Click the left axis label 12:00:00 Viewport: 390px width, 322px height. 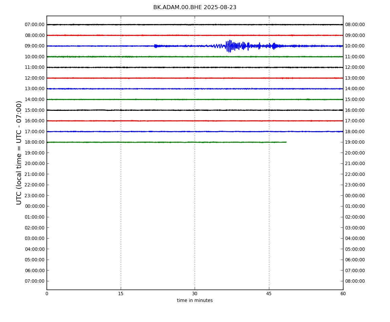[x=35, y=78]
